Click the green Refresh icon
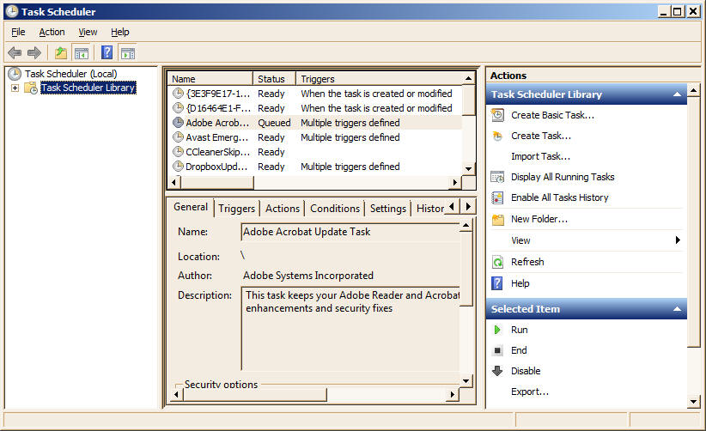This screenshot has height=431, width=706. (497, 262)
